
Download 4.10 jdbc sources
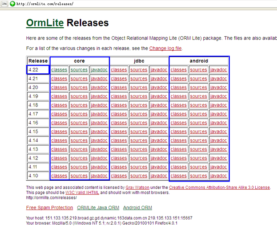click(x=138, y=176)
